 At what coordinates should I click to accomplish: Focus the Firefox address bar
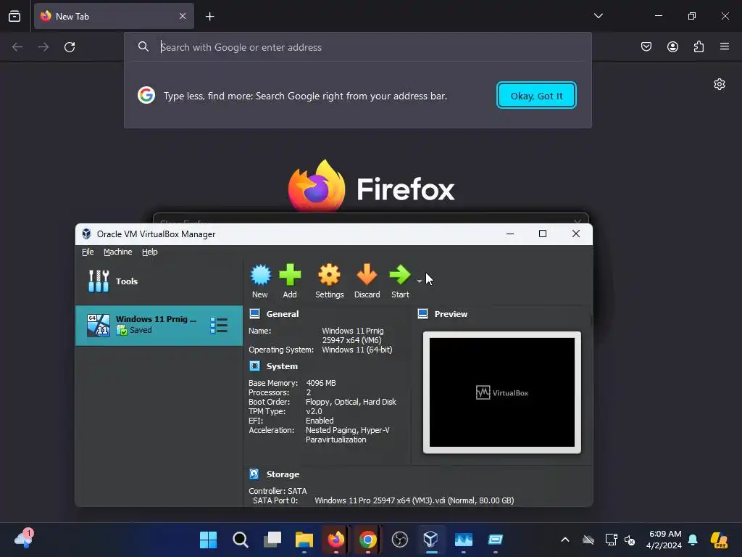tap(358, 47)
